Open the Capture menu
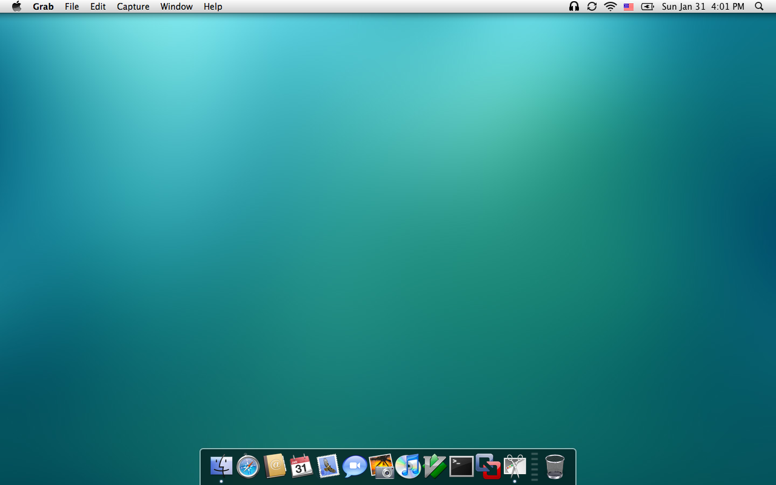Viewport: 776px width, 485px height. coord(133,7)
